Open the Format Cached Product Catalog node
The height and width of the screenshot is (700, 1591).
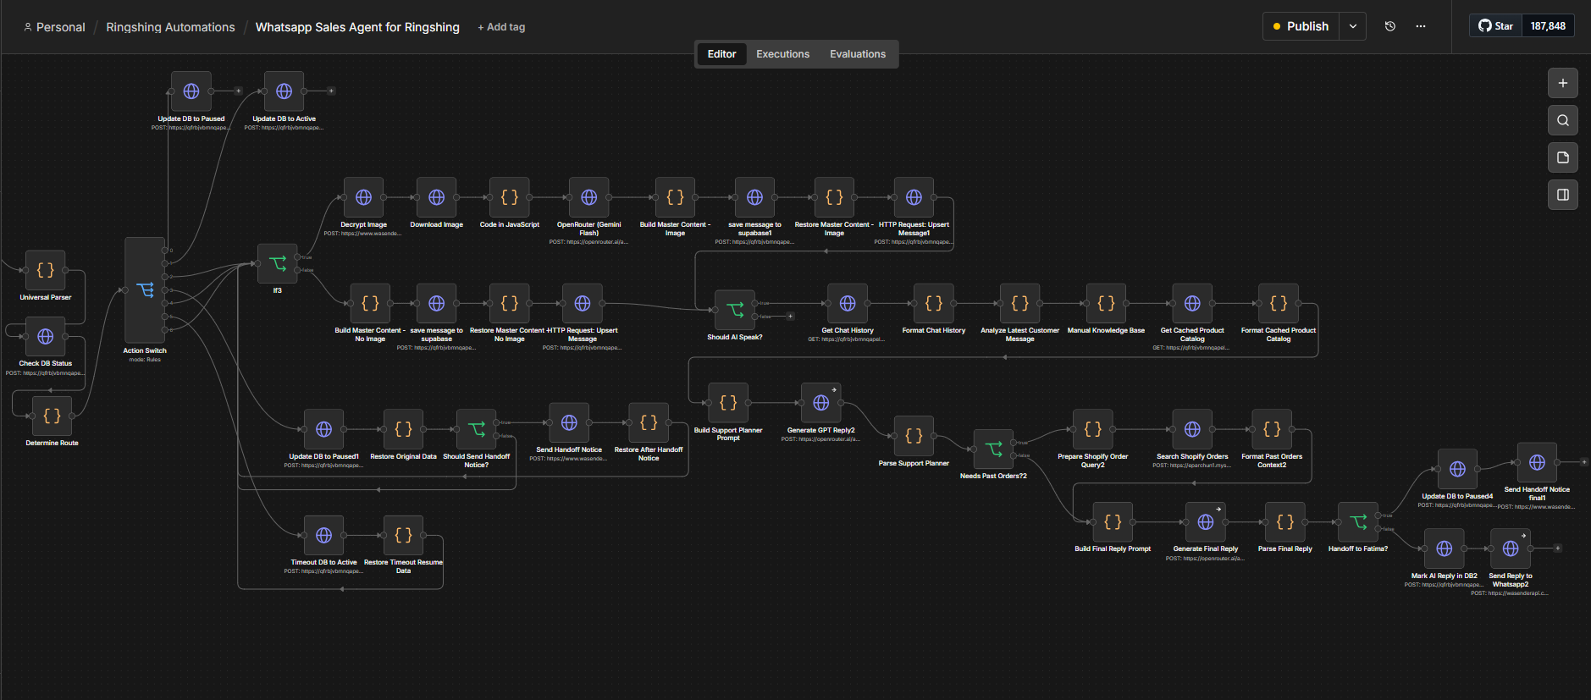click(x=1279, y=303)
